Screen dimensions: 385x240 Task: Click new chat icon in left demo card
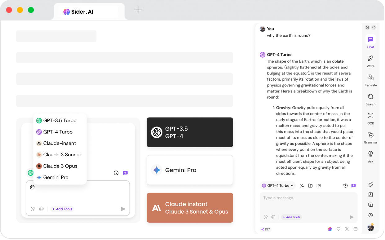point(125,173)
